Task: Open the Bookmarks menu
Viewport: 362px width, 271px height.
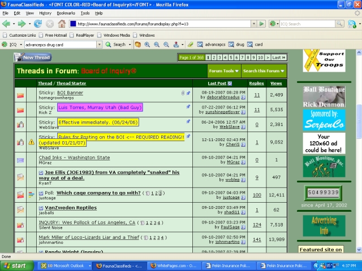Action: (66, 13)
